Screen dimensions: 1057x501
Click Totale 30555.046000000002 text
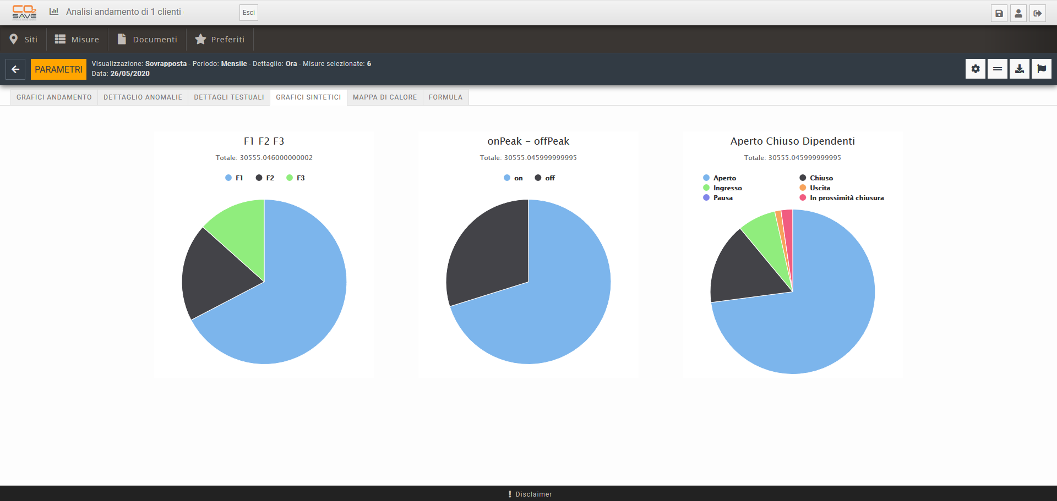(264, 157)
